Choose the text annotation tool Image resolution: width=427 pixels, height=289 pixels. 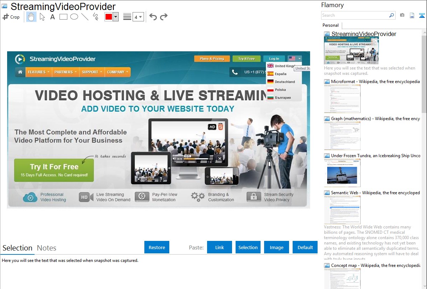pyautogui.click(x=52, y=17)
